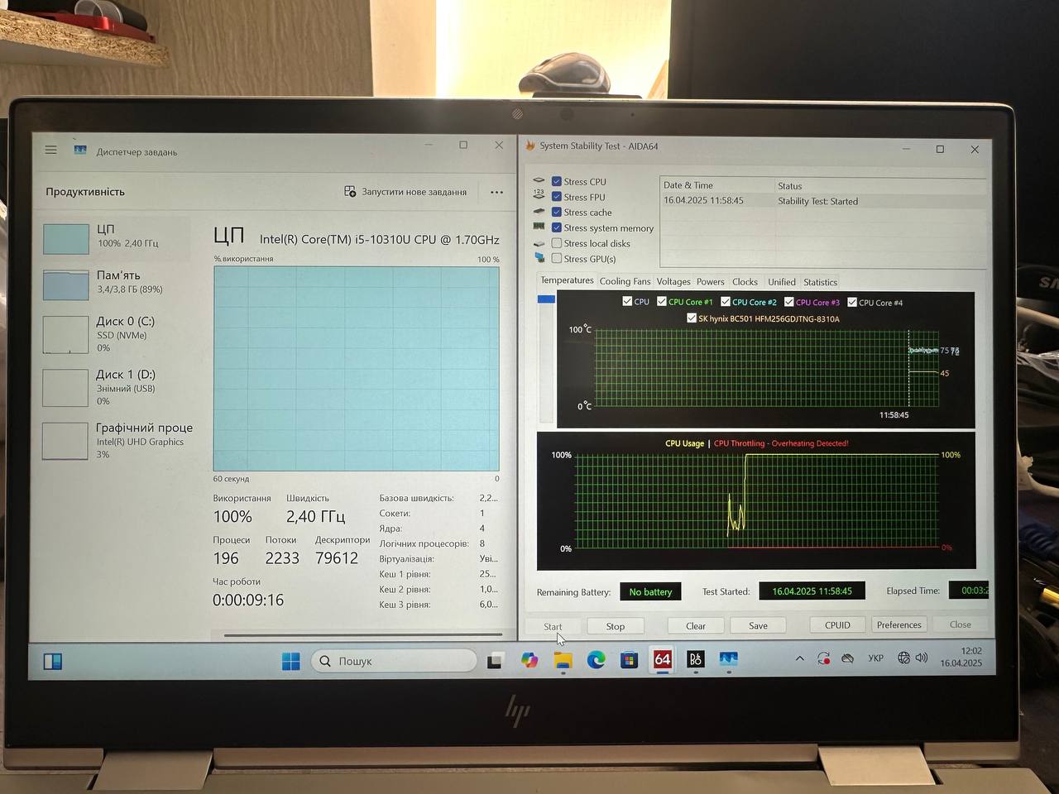Click the Preferences button
The width and height of the screenshot is (1059, 794).
coord(898,625)
